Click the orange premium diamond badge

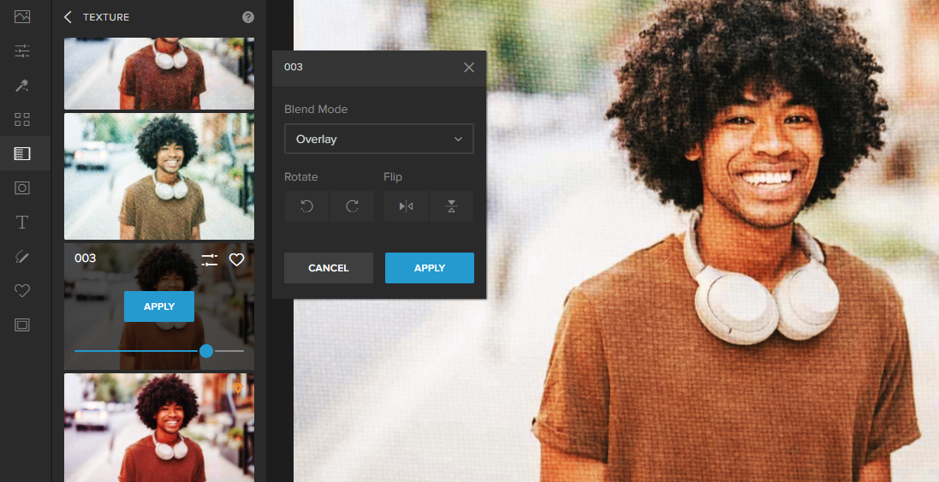[238, 388]
